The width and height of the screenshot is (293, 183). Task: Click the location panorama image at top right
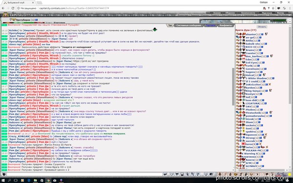[243, 21]
